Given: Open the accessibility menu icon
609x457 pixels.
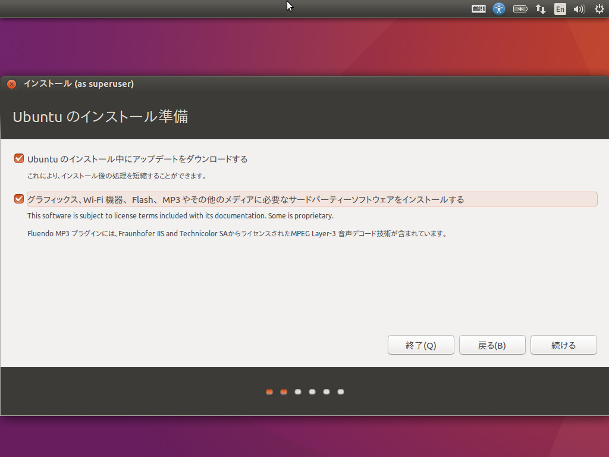Looking at the screenshot, I should tap(499, 8).
